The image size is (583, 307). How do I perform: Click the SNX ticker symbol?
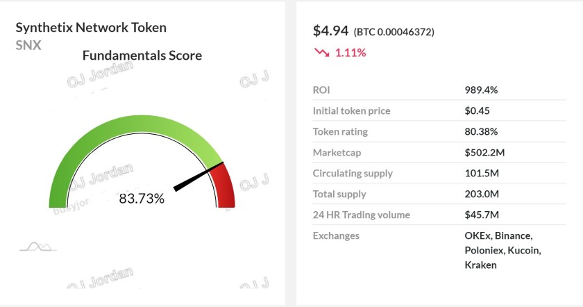(28, 45)
